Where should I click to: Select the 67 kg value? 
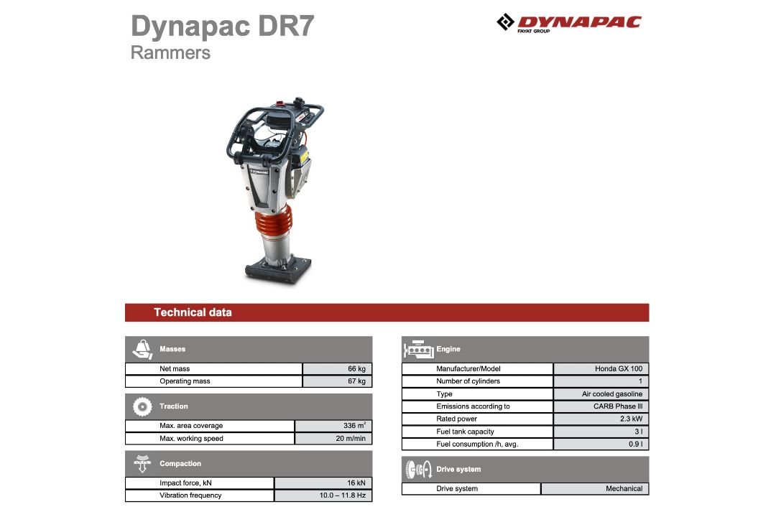pos(356,381)
